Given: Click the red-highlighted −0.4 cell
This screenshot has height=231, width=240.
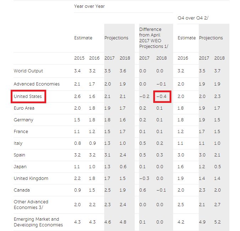Looking at the screenshot, I should [x=162, y=96].
